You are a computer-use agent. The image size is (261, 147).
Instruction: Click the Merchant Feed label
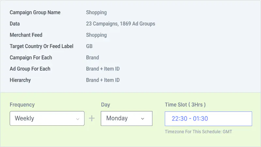click(x=26, y=35)
